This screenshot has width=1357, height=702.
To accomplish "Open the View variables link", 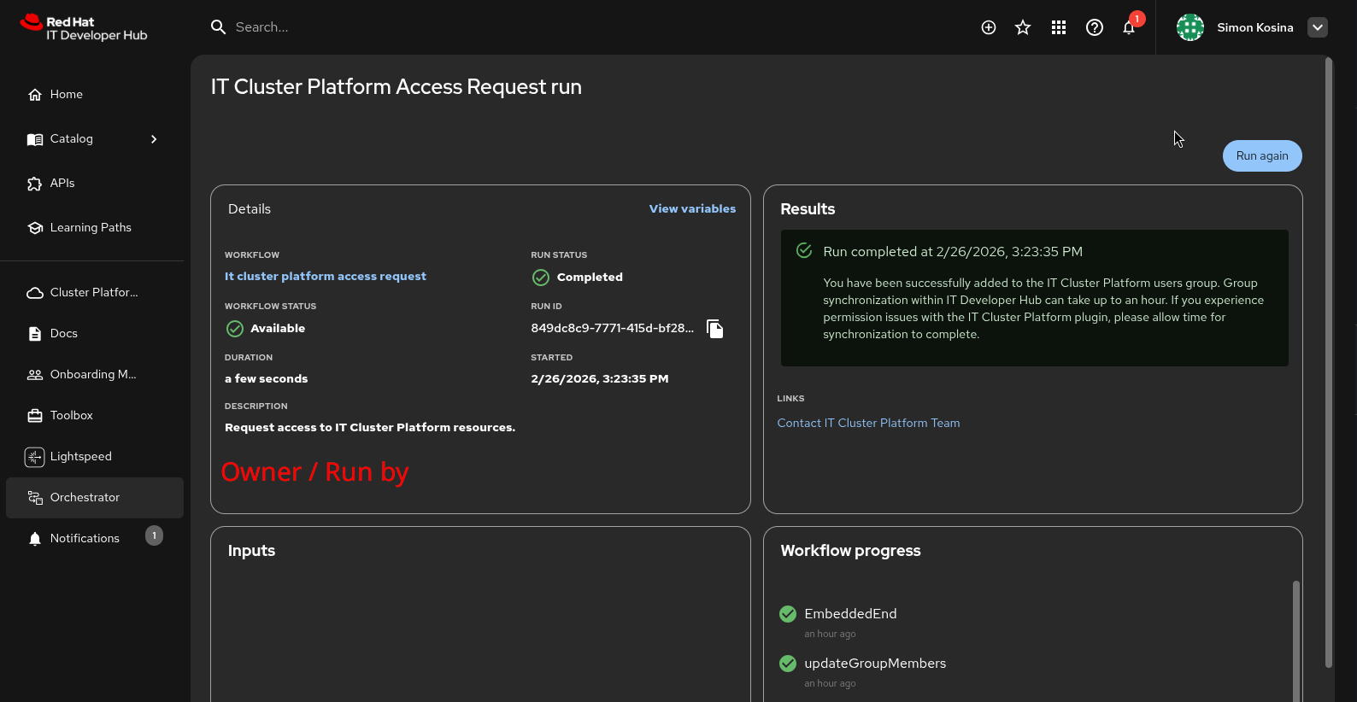I will point(692,208).
